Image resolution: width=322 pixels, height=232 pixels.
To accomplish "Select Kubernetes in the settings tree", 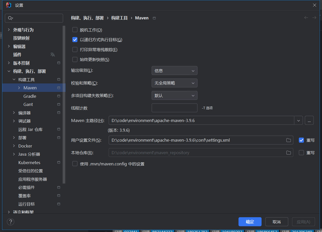I will 29,163.
